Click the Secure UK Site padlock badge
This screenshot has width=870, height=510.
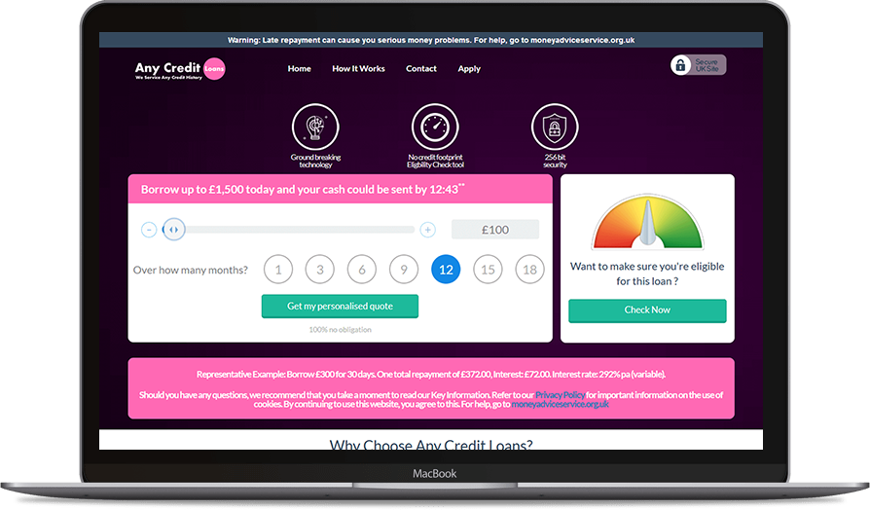tap(698, 65)
